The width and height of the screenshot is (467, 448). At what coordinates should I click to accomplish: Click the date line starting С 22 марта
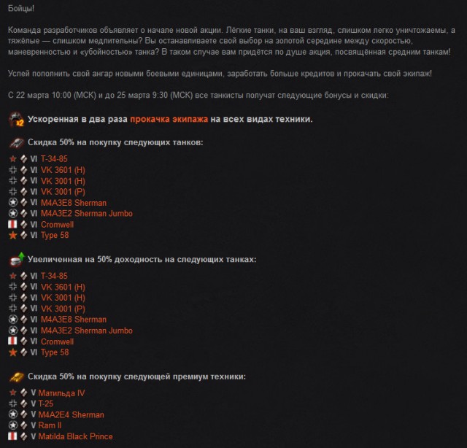coord(198,96)
